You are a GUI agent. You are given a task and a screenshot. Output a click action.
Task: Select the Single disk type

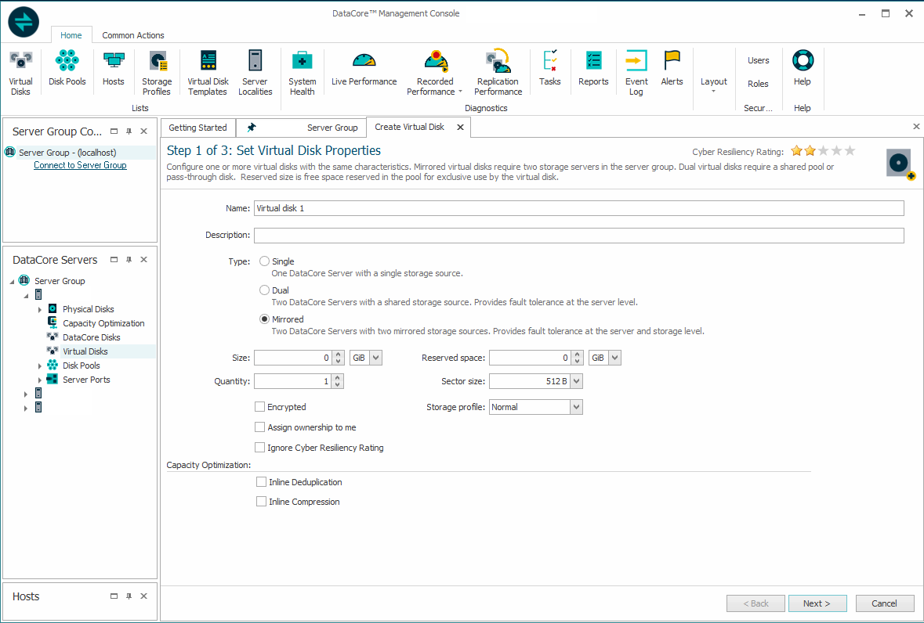265,261
